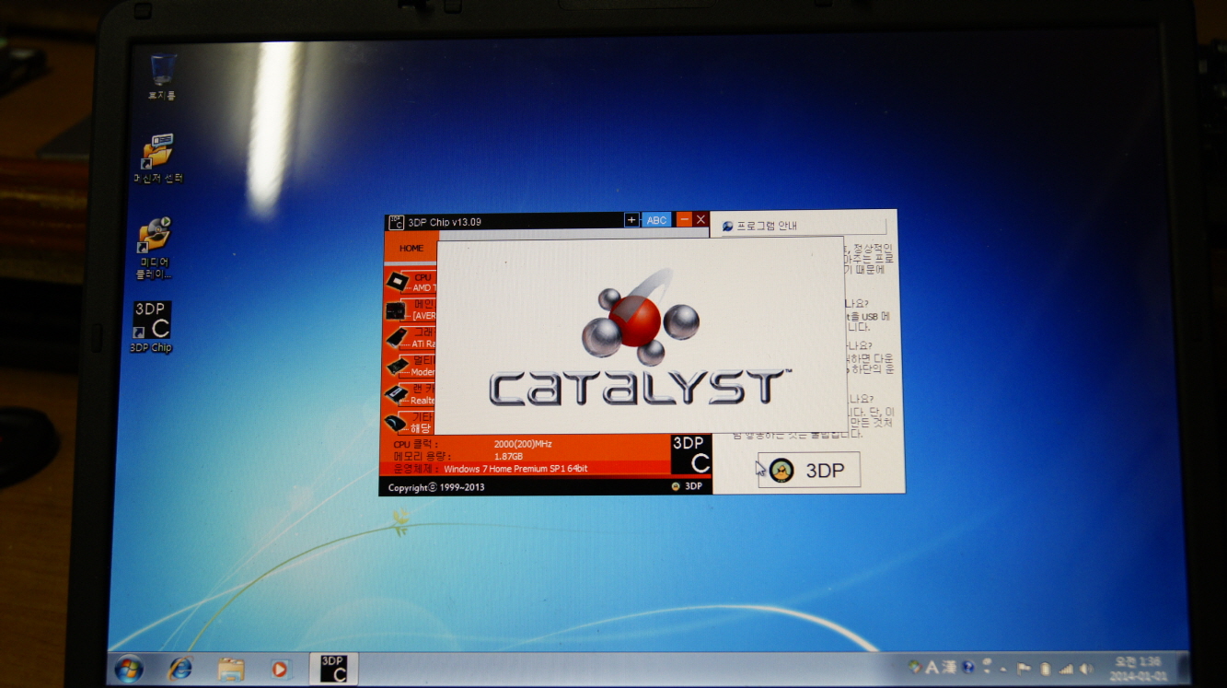Click the program guide header icon

(x=728, y=226)
